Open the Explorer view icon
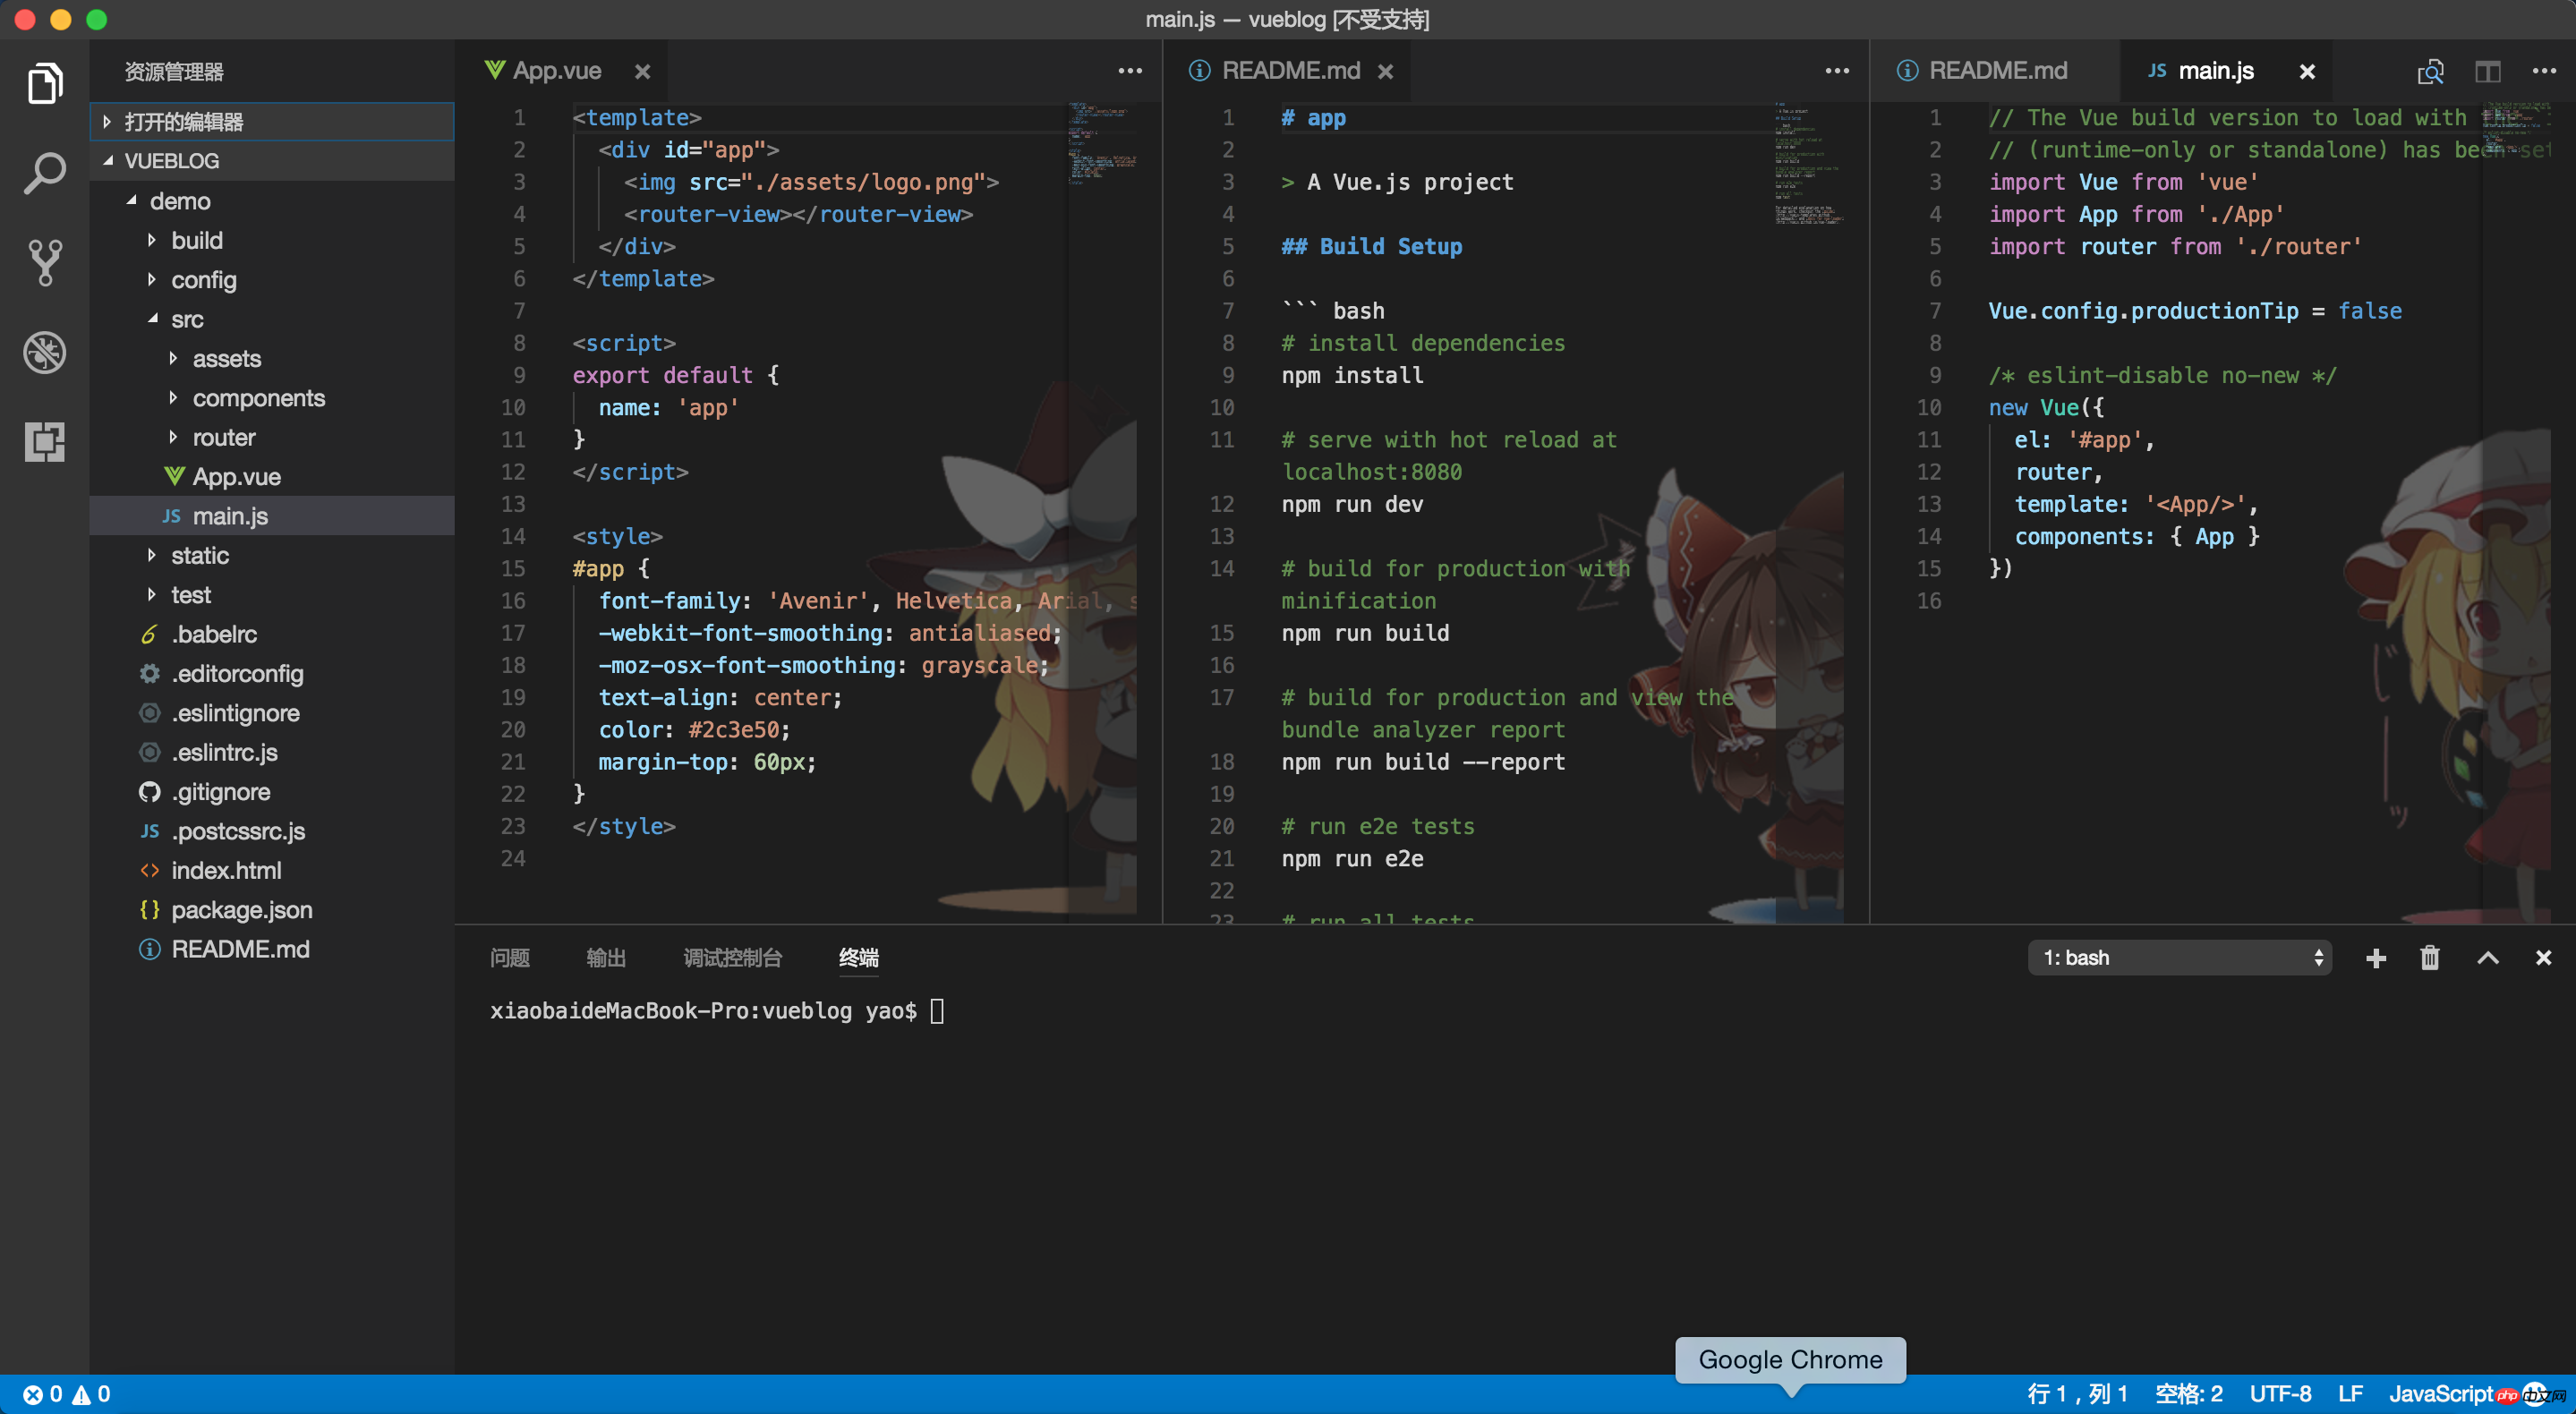Image resolution: width=2576 pixels, height=1414 pixels. click(45, 83)
